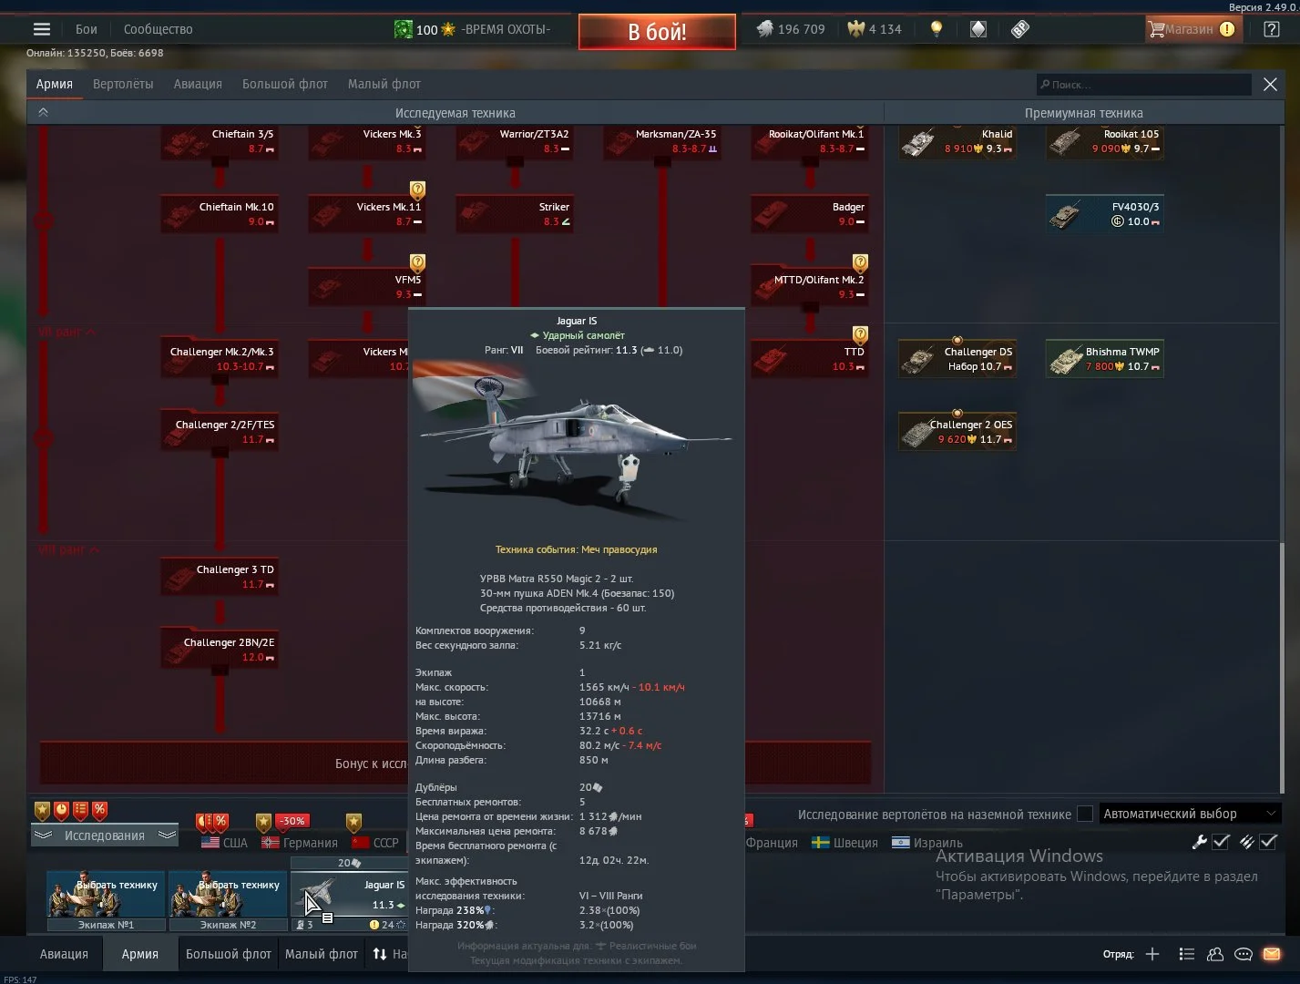
Task: Click the star booster badge above Исследования
Action: (43, 810)
